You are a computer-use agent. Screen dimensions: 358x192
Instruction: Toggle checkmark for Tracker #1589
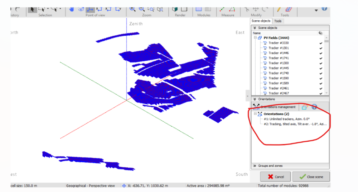321,83
